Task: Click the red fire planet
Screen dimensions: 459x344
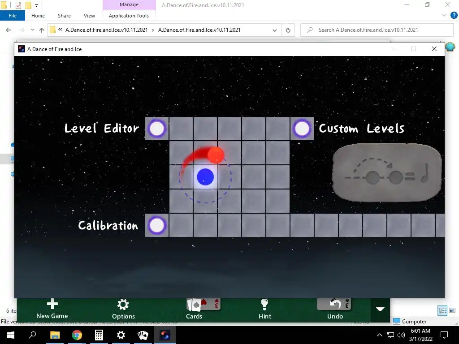Action: (216, 155)
